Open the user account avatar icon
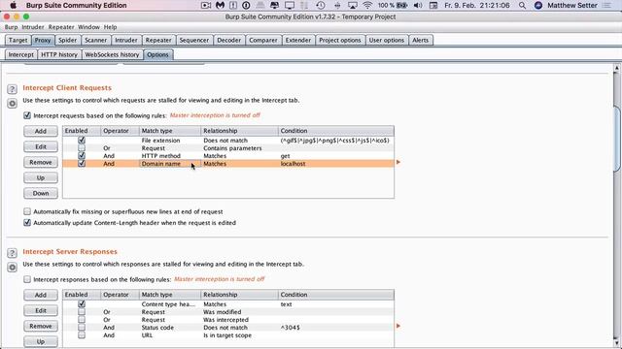Screen dimensions: 622x349 point(537,5)
